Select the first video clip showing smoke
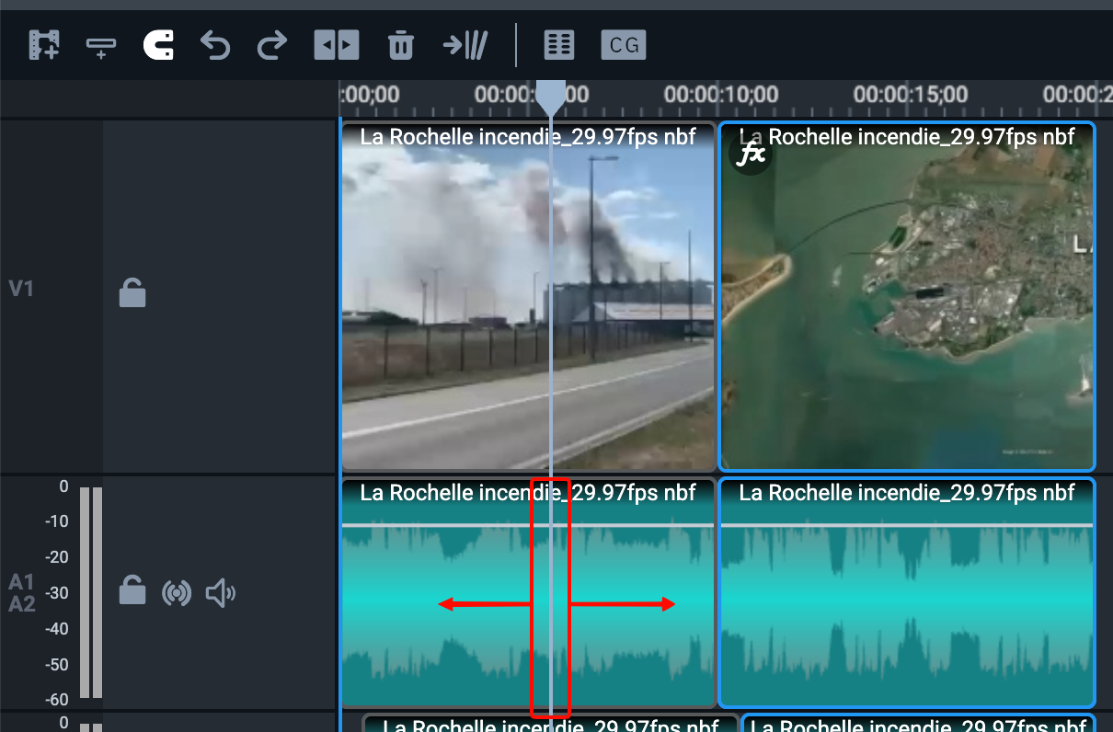Image resolution: width=1113 pixels, height=732 pixels. point(528,297)
